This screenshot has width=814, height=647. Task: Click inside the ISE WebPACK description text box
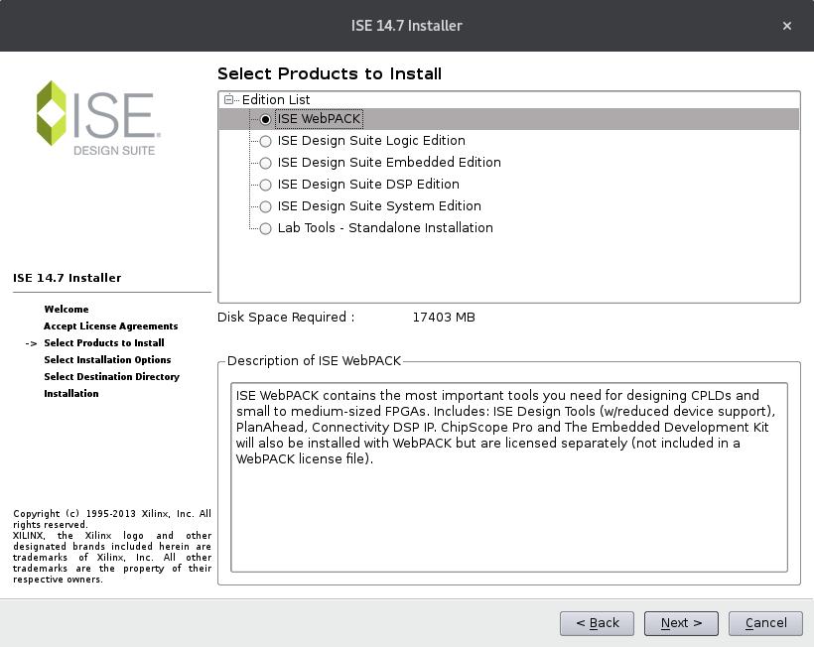508,477
